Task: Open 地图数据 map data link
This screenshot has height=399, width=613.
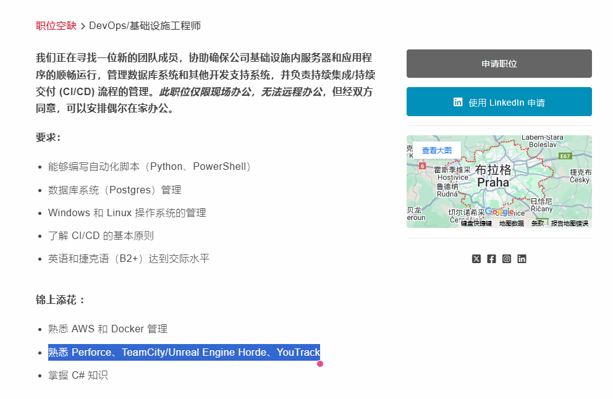Action: point(512,224)
